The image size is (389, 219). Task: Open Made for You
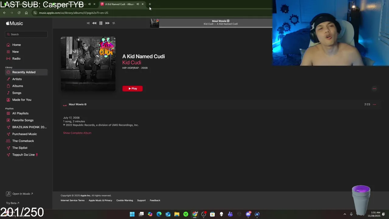pos(26,100)
